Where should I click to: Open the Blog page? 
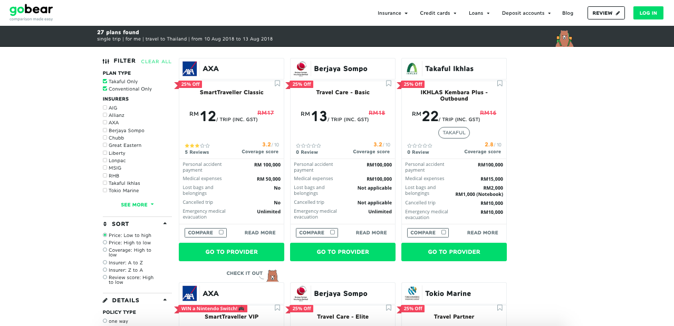[x=567, y=13]
